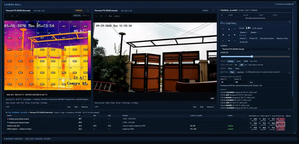The image size is (299, 144).
Task: Click the Alarm °C input field
Action: pyautogui.click(x=241, y=82)
